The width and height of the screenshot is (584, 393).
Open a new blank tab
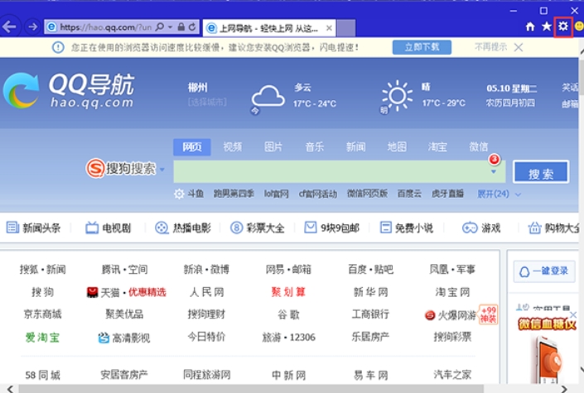(346, 28)
